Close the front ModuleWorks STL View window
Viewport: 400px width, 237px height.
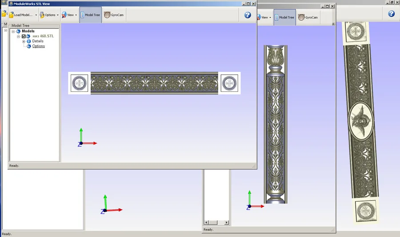253,4
